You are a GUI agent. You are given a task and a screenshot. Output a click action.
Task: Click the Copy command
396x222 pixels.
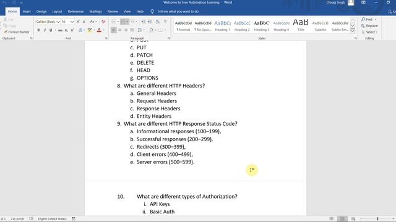(x=10, y=26)
